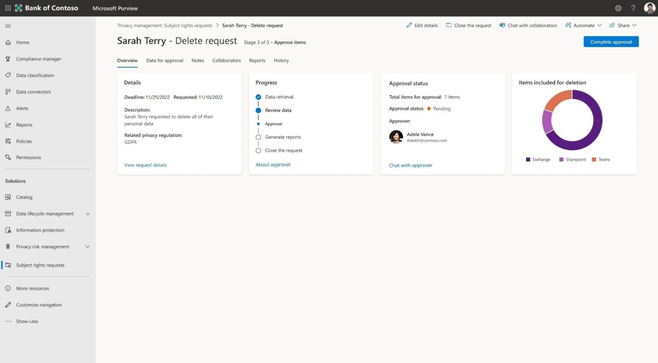Viewport: 658px width, 363px height.
Task: Switch to the Data for approval tab
Action: coord(164,60)
